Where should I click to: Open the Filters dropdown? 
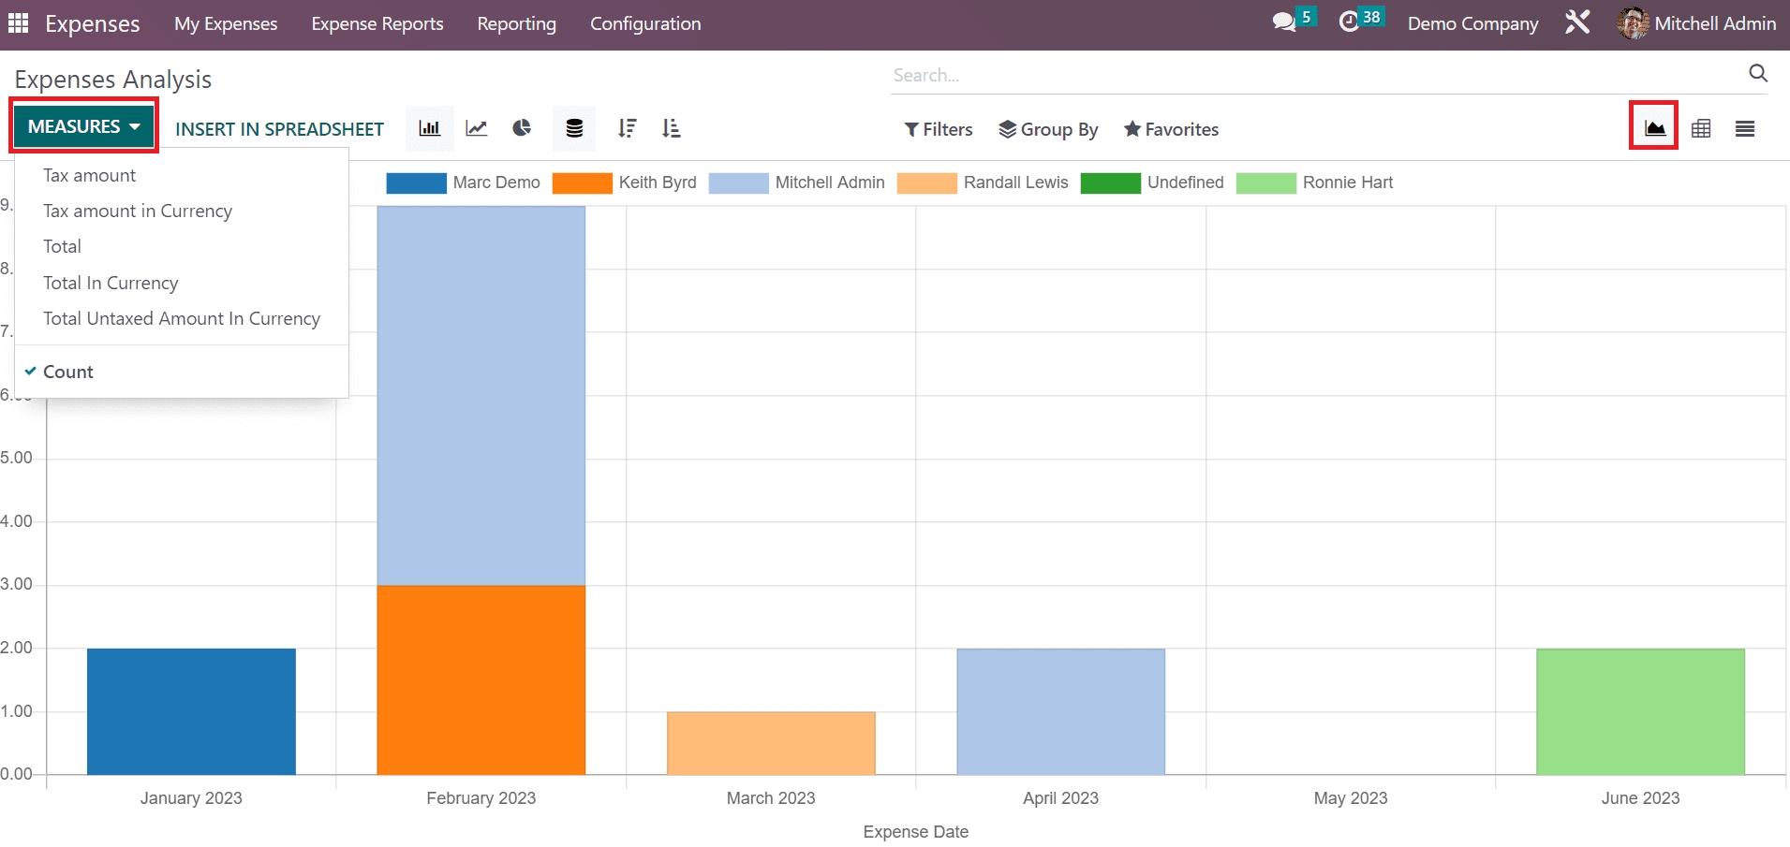coord(938,129)
